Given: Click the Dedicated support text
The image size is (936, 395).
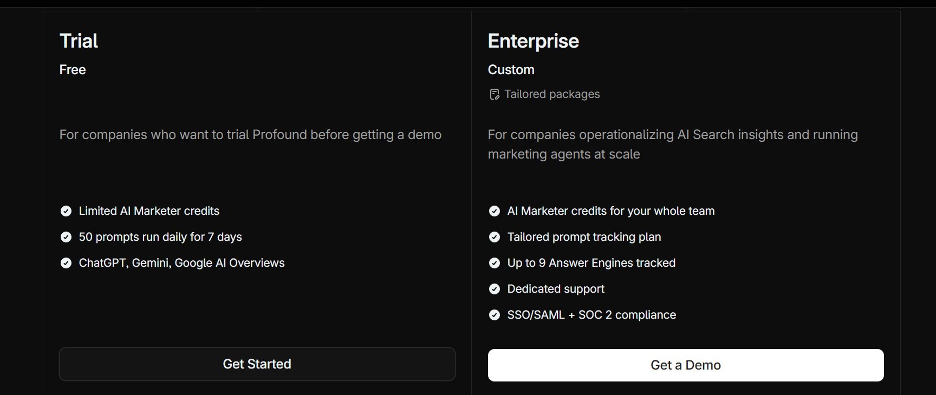Looking at the screenshot, I should 556,289.
